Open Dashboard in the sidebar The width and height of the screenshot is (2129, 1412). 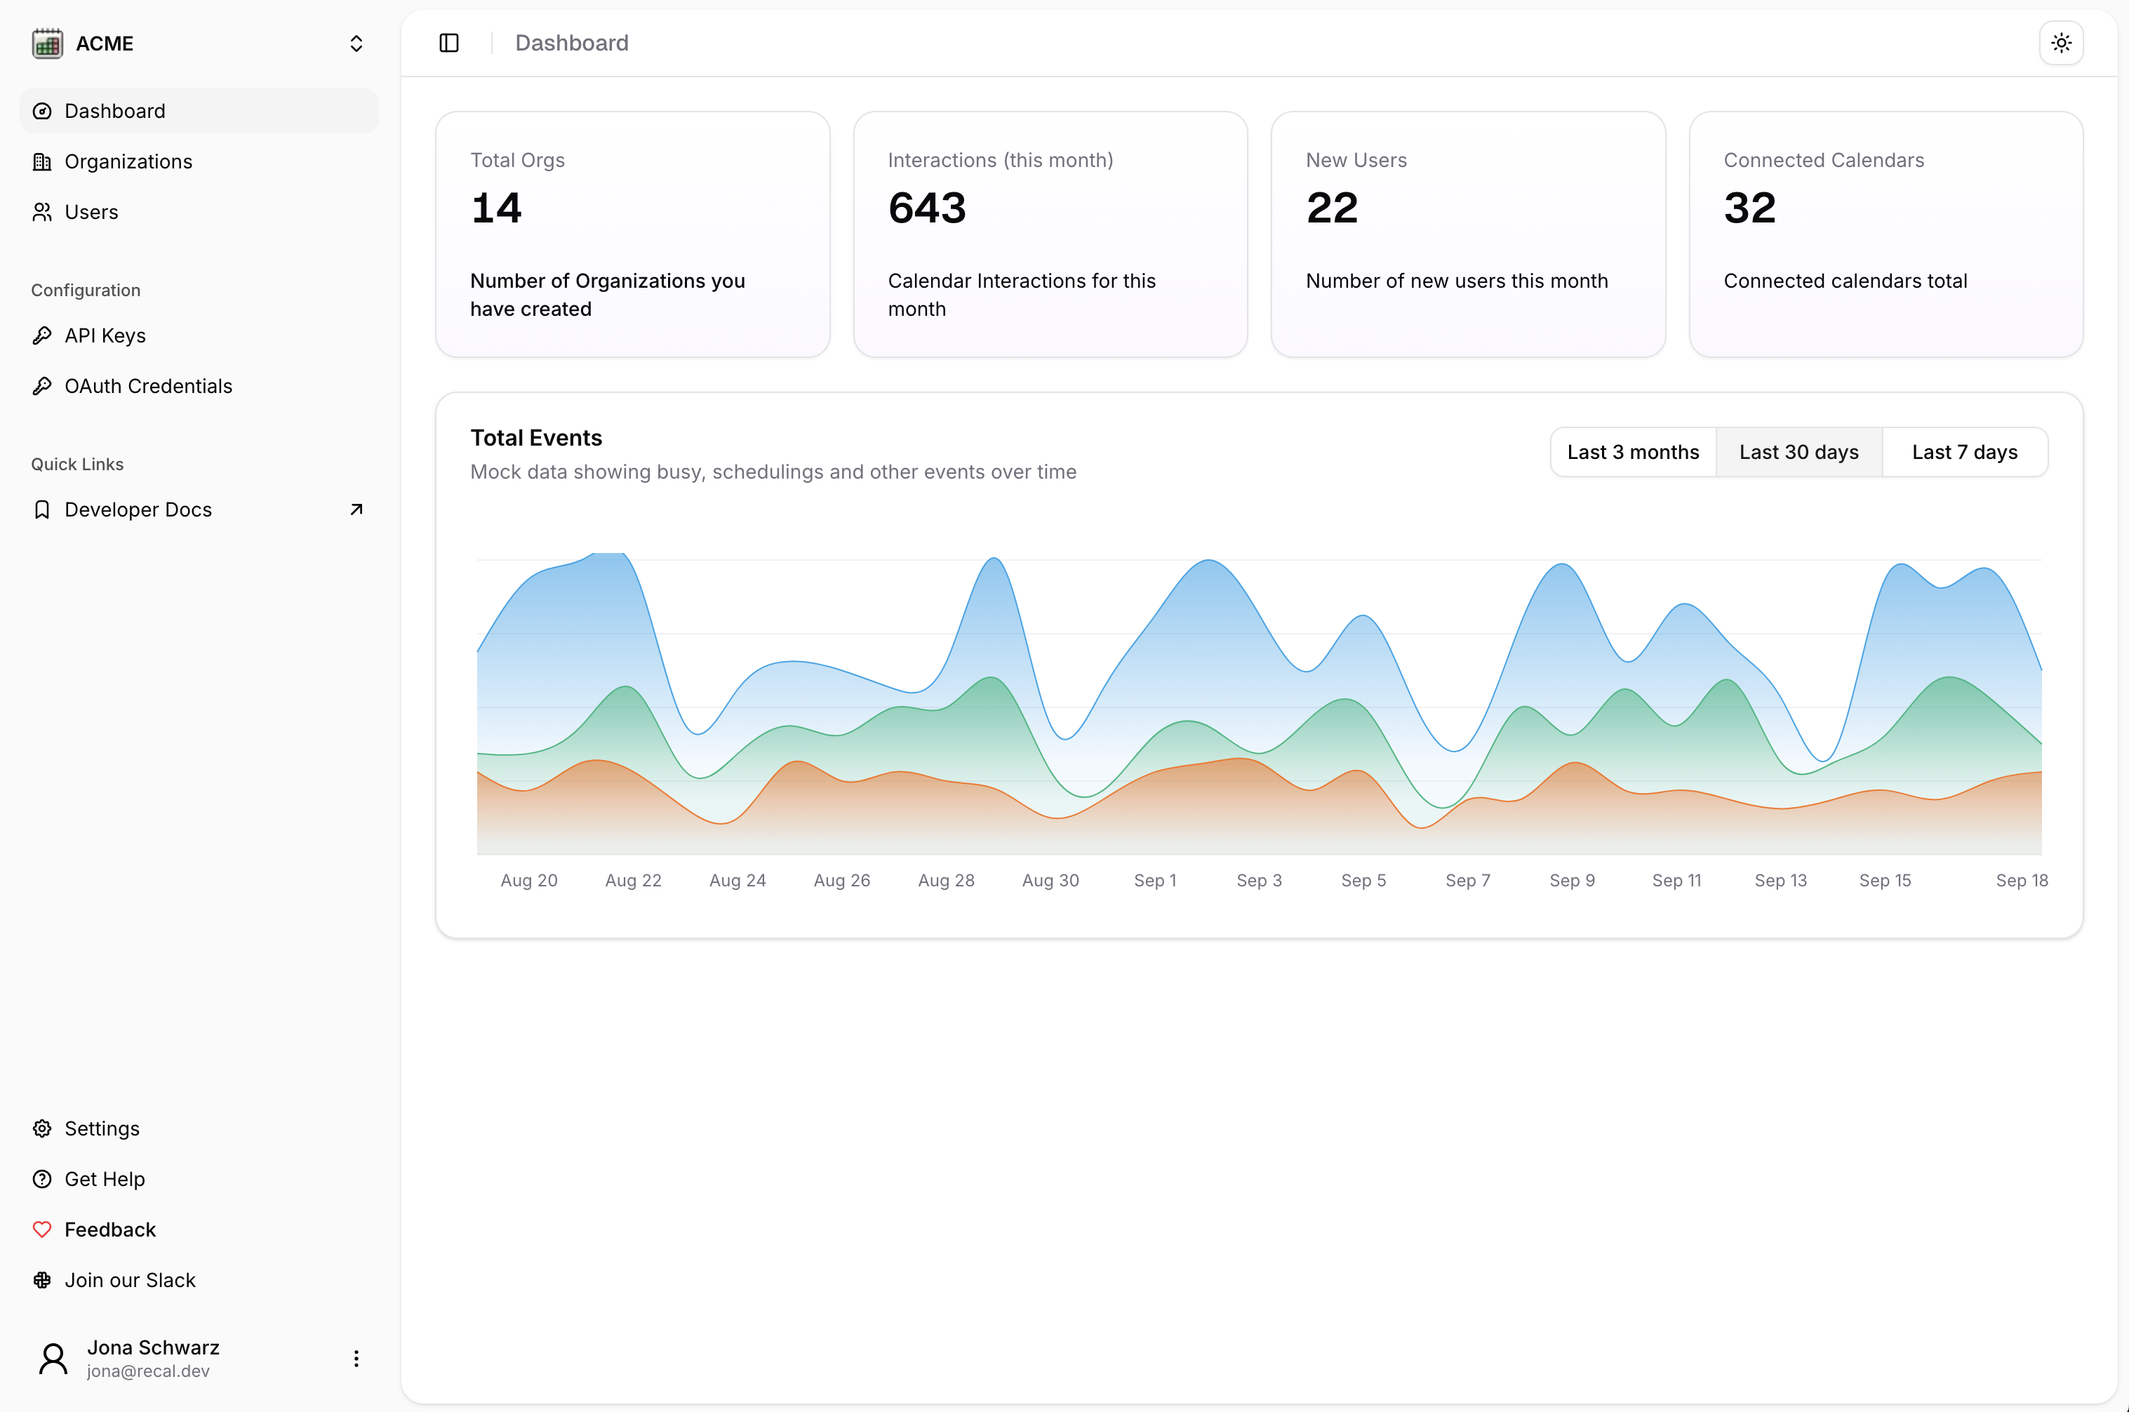[x=199, y=111]
